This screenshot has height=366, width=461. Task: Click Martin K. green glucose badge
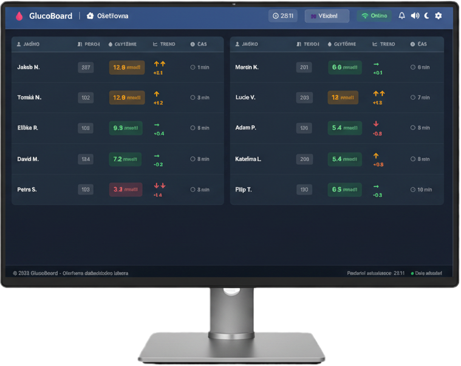(x=344, y=67)
